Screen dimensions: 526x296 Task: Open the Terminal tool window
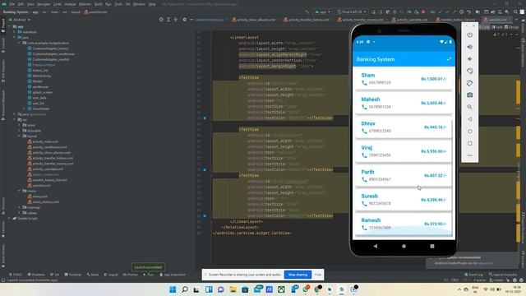pyautogui.click(x=73, y=275)
